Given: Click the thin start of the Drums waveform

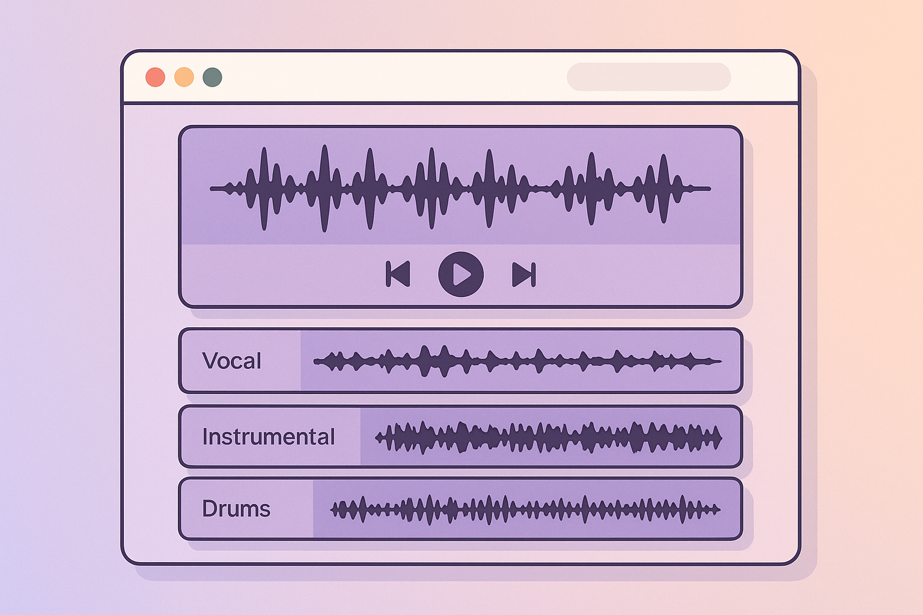Looking at the screenshot, I should (x=335, y=510).
